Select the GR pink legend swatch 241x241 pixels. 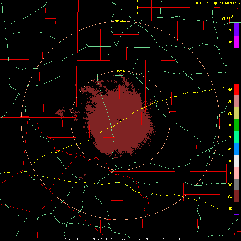tap(236, 101)
